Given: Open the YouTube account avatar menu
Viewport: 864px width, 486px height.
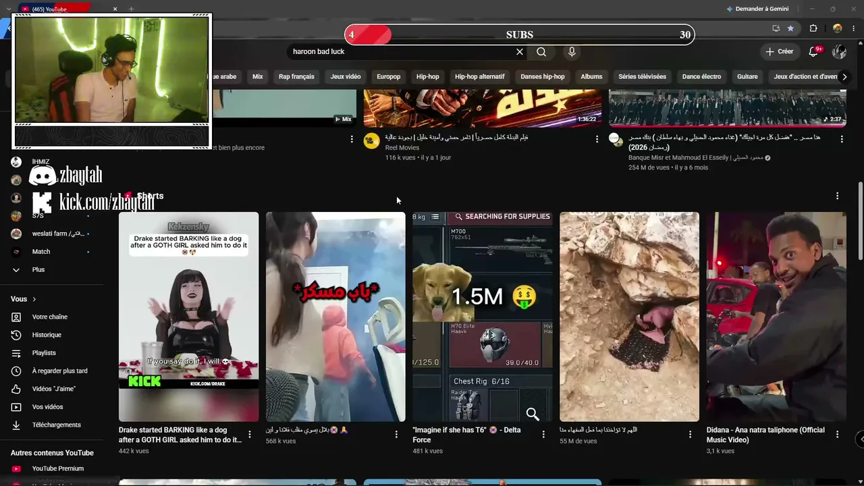Looking at the screenshot, I should pos(839,51).
